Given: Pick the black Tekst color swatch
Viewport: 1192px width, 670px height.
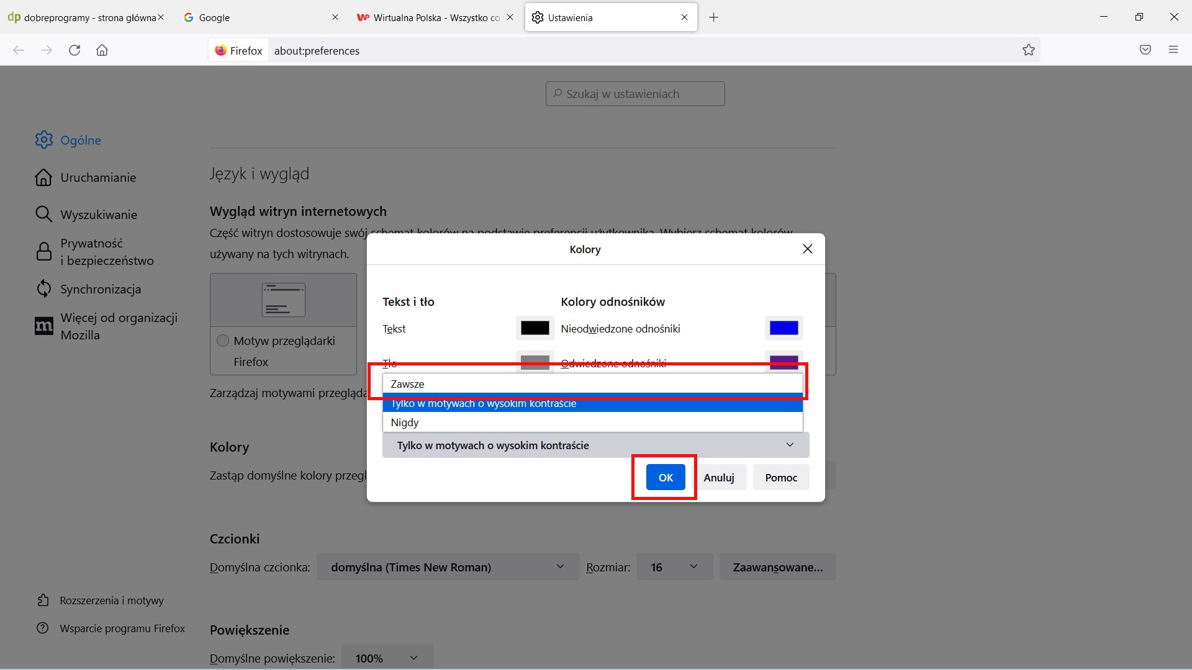Looking at the screenshot, I should click(x=534, y=328).
